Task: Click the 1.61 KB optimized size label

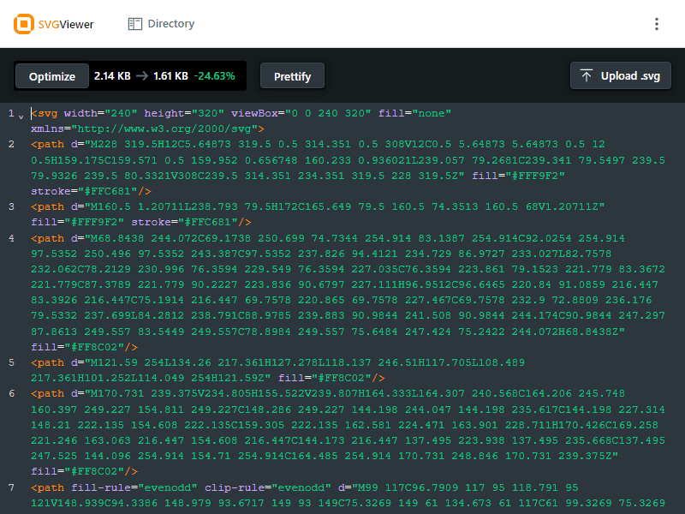Action: pyautogui.click(x=170, y=76)
